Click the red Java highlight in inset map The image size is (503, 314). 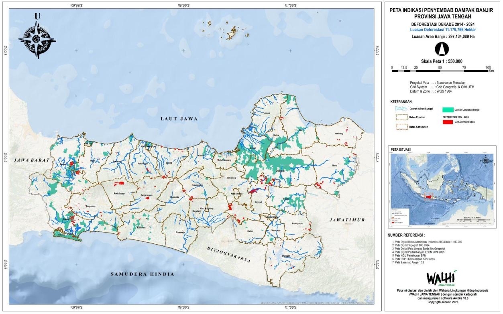coord(429,197)
